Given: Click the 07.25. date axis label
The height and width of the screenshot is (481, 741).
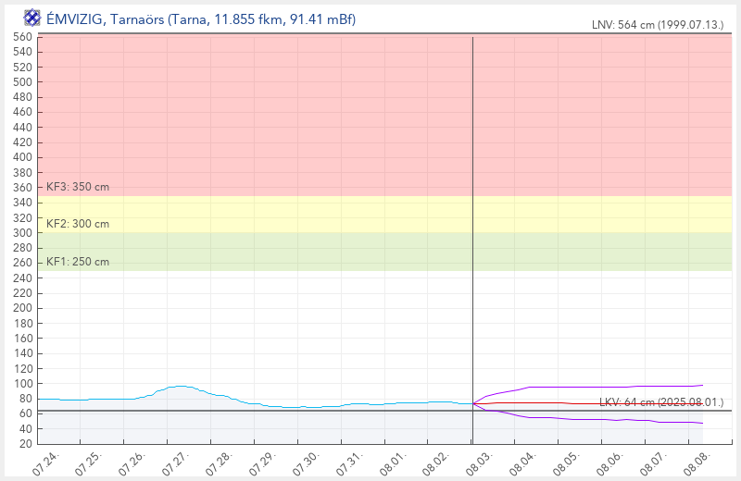Looking at the screenshot, I should (x=90, y=463).
